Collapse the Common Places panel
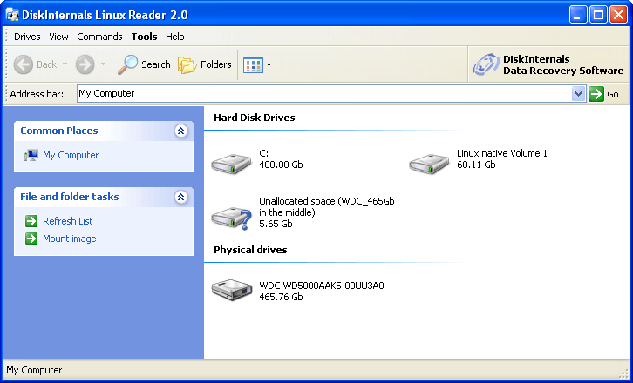 point(180,131)
